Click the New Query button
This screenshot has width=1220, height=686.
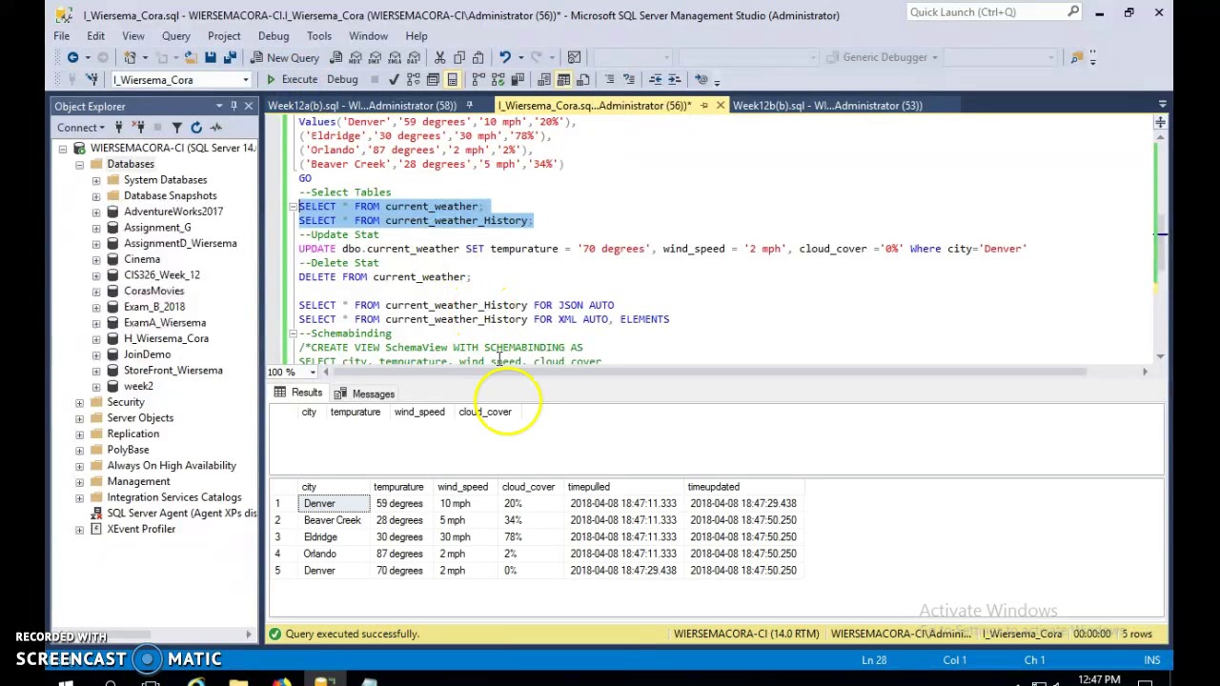point(284,57)
